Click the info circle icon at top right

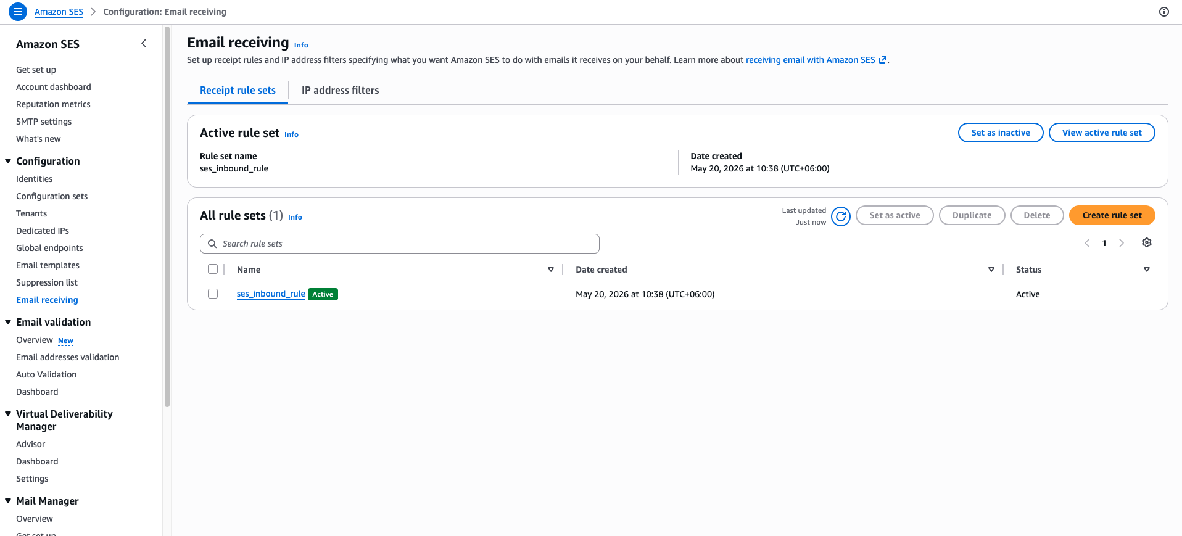coord(1164,12)
